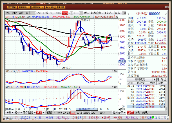Click the 导出 export button

(164, 79)
